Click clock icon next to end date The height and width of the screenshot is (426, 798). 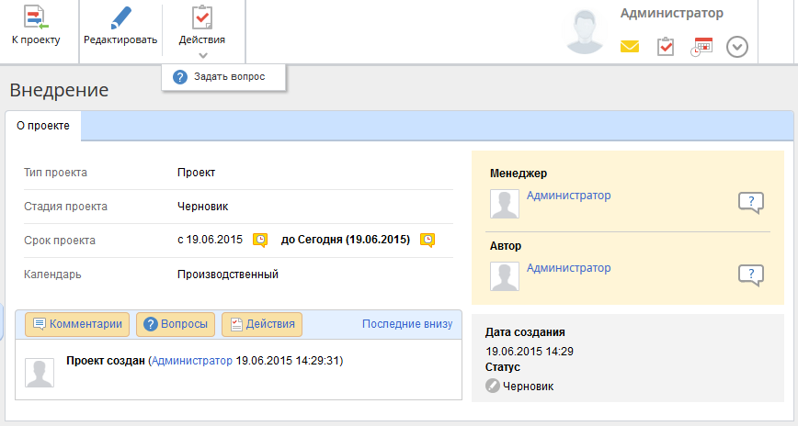click(427, 240)
